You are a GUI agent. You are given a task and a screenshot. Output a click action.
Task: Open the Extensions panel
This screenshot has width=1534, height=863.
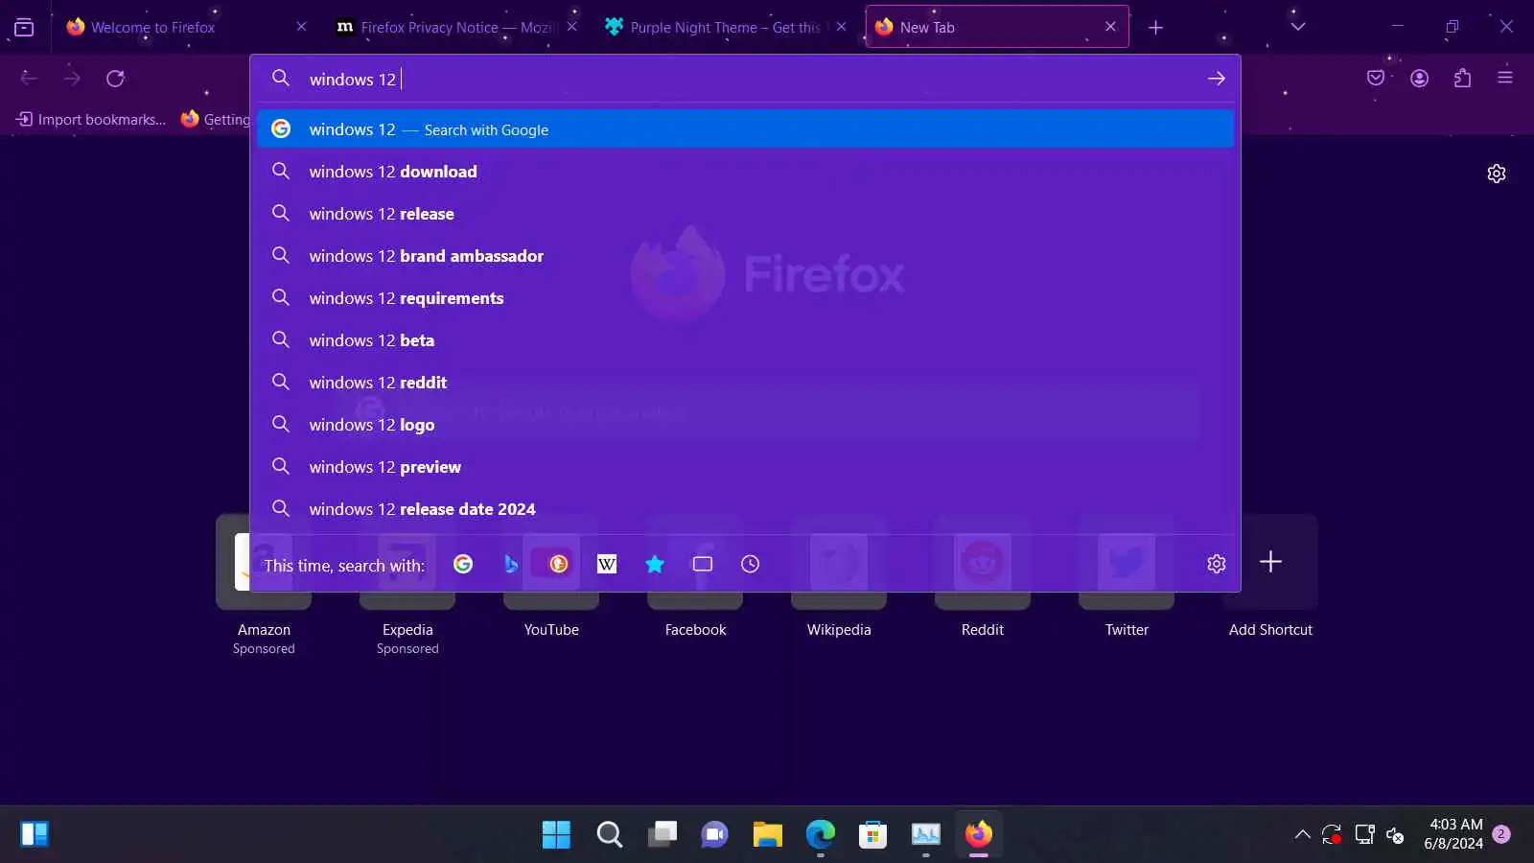(x=1462, y=79)
